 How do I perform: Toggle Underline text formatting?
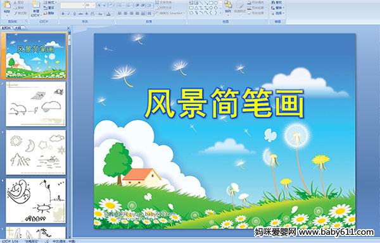pos(74,14)
